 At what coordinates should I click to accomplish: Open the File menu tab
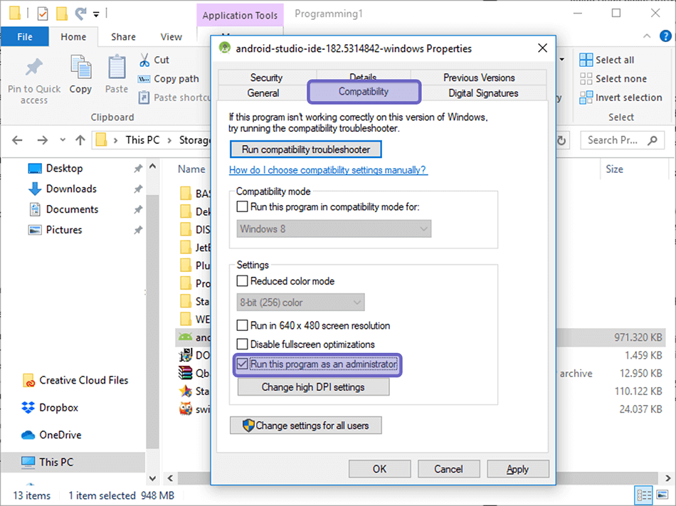tap(25, 36)
